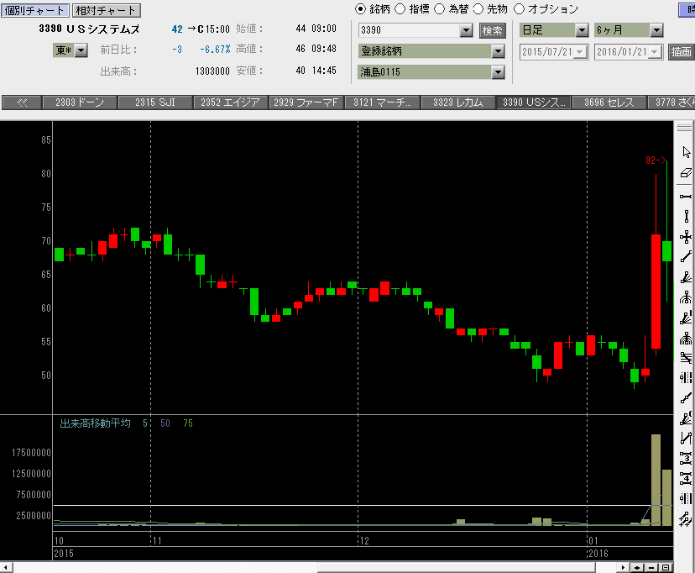Screen dimensions: 695x573
Task: Zoom out with the minus button
Action: [x=651, y=567]
